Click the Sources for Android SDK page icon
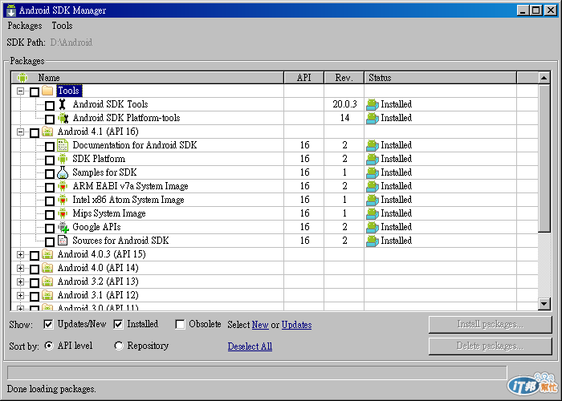562x401 pixels. point(63,241)
